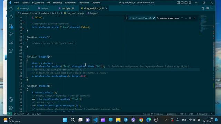Close the find widget
The height and width of the screenshot is (124, 221).
tap(194, 18)
